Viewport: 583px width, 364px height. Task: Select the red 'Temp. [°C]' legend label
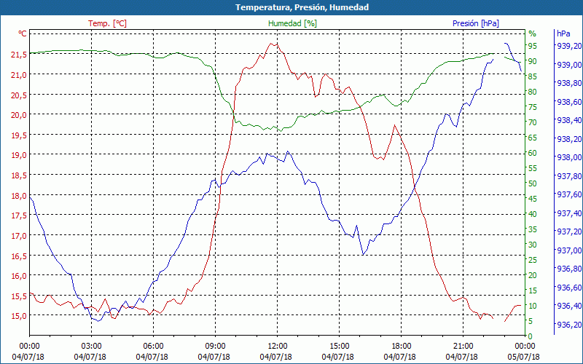tap(107, 23)
